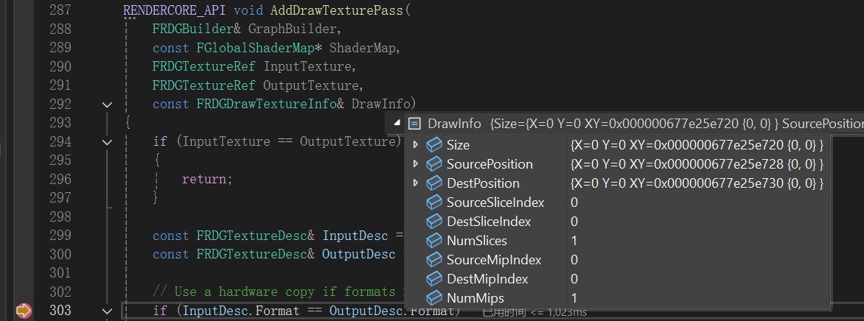The image size is (864, 321).
Task: Click the DestPosition field cube icon
Action: point(434,183)
